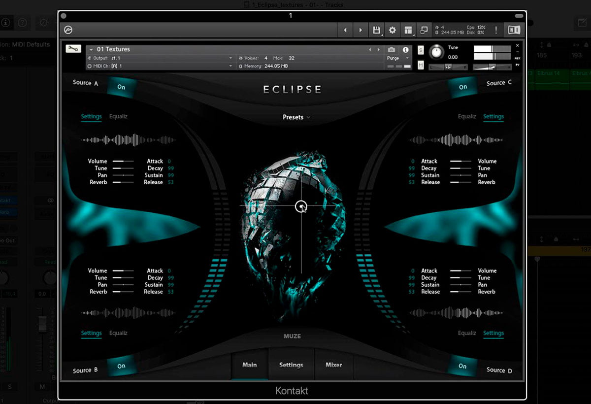Click the exclamation panic button
The height and width of the screenshot is (404, 591).
[496, 30]
